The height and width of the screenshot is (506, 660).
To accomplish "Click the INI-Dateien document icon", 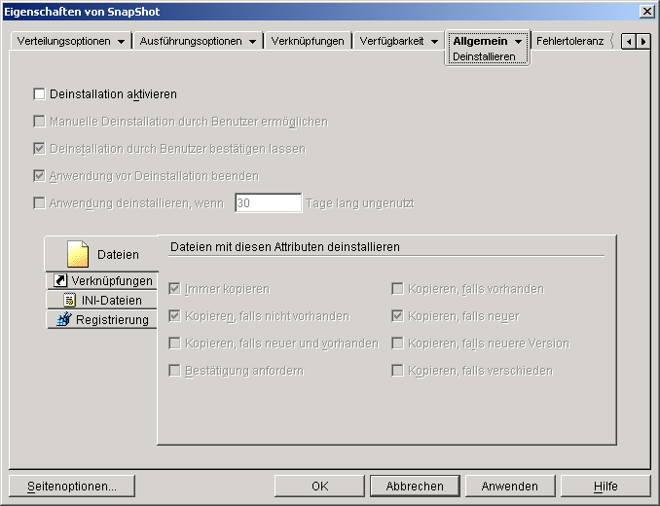I will pyautogui.click(x=69, y=300).
